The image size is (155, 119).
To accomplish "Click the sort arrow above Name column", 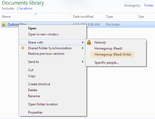I will 36,14.
